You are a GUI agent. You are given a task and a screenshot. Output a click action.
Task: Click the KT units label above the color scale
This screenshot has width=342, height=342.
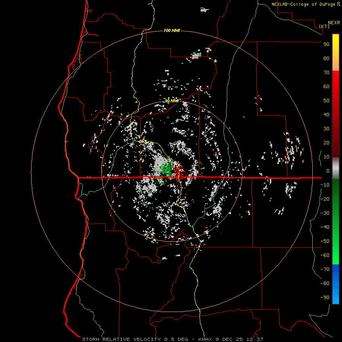pyautogui.click(x=324, y=26)
